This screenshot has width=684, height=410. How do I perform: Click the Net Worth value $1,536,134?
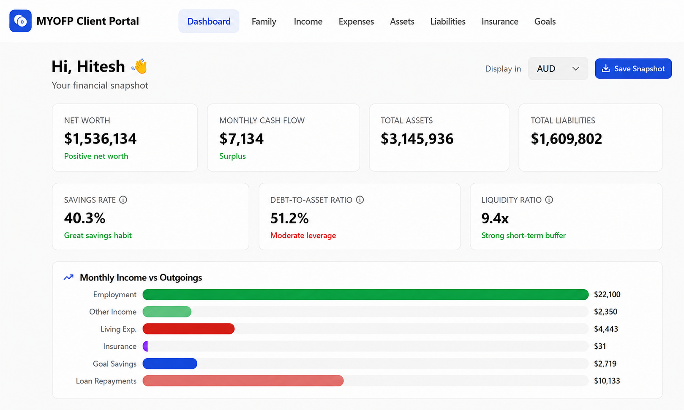(x=100, y=138)
